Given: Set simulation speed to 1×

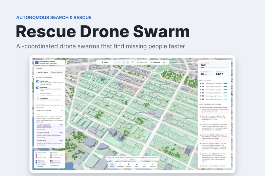Looking at the screenshot, I should point(115,62).
